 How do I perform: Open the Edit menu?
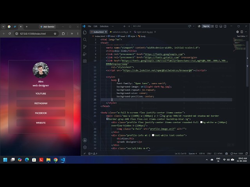pyautogui.click(x=95, y=26)
